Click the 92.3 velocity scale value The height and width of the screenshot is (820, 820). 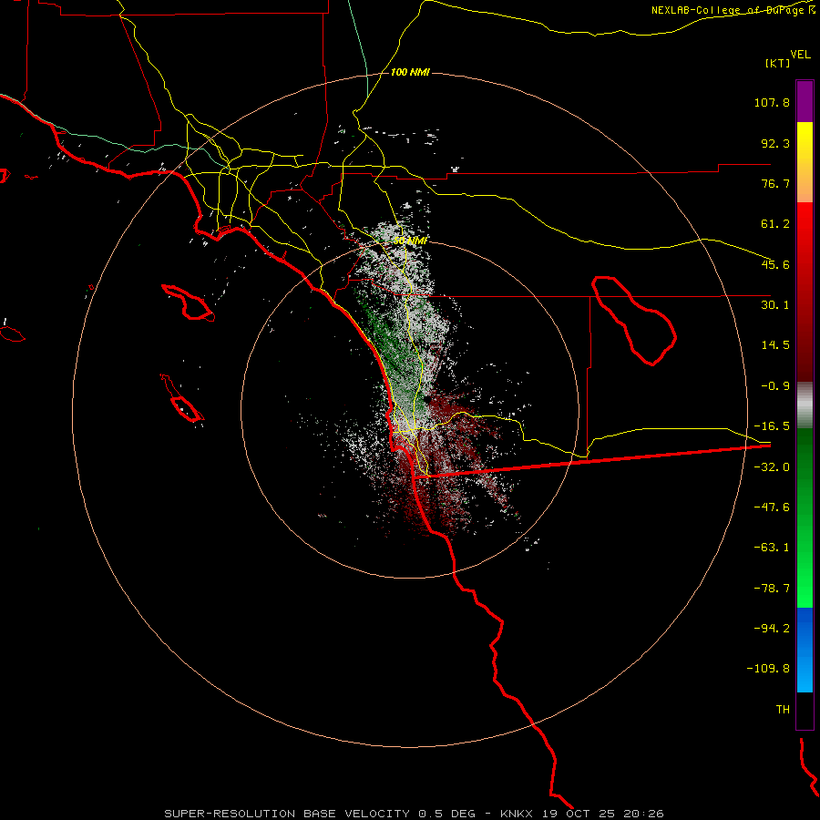(775, 143)
